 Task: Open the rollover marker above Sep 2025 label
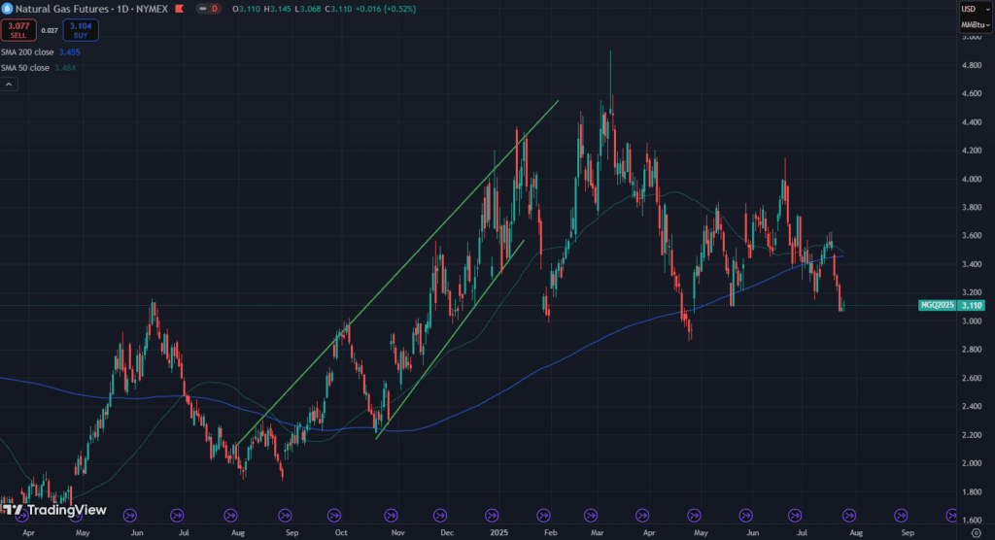pyautogui.click(x=901, y=516)
